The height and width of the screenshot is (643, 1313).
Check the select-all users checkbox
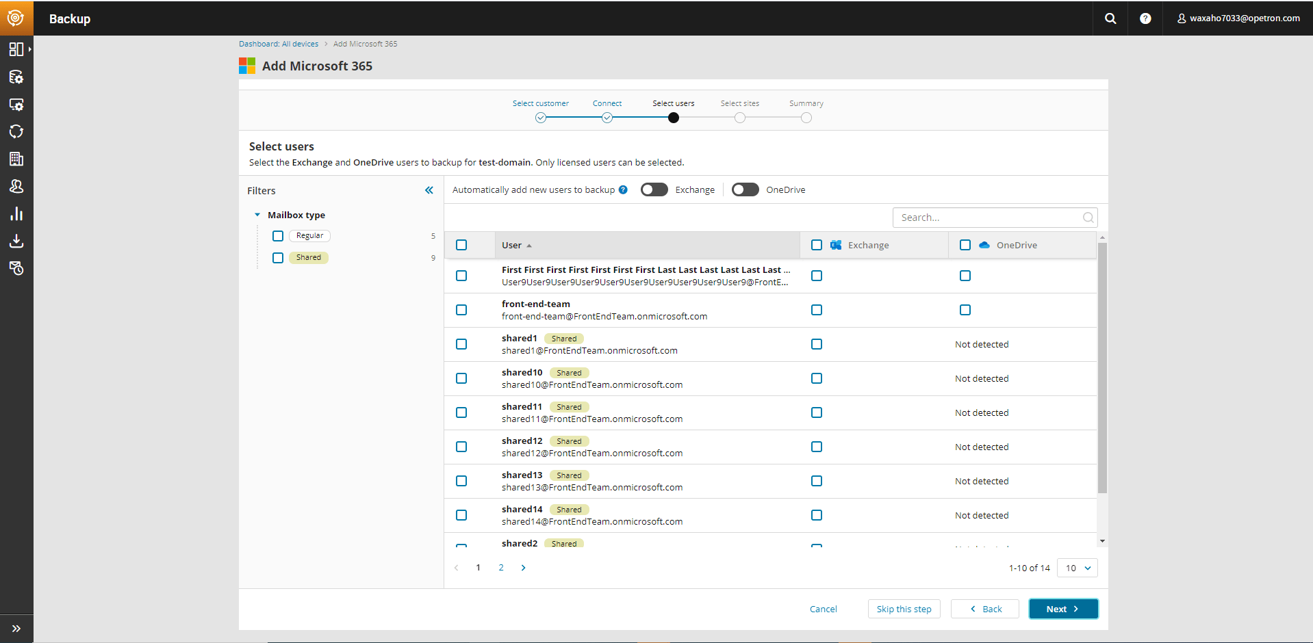click(461, 245)
